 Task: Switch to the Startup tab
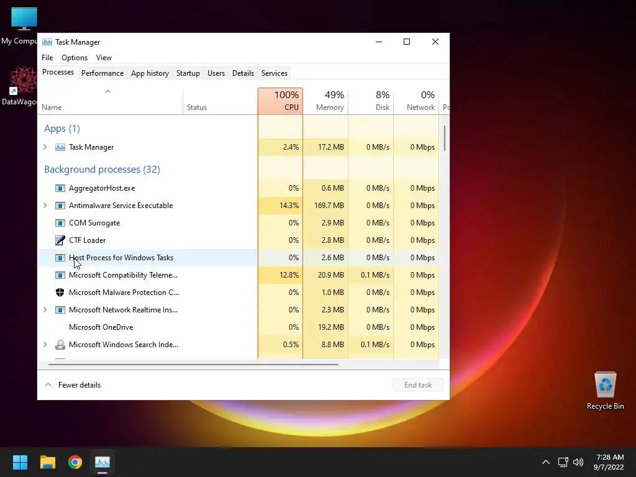click(x=188, y=73)
